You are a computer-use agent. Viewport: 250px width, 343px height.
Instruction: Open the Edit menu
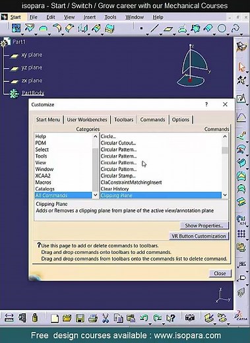(x=51, y=17)
